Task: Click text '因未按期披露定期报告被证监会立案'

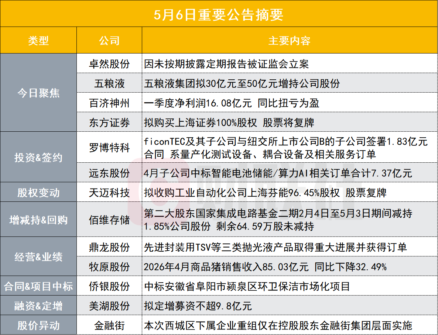Action: tap(226, 64)
